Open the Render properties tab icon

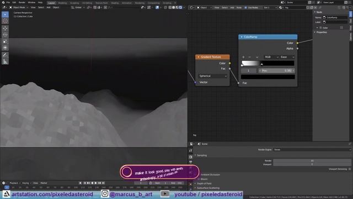click(x=191, y=156)
